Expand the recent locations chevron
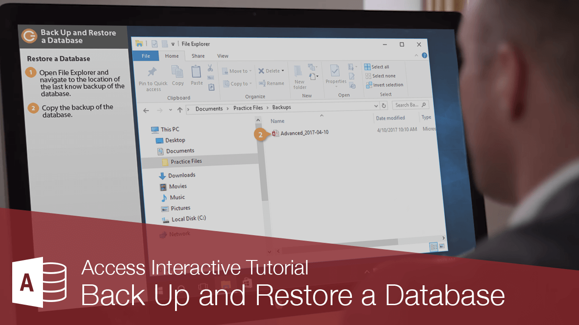Viewport: 579px width, 325px height. [171, 110]
